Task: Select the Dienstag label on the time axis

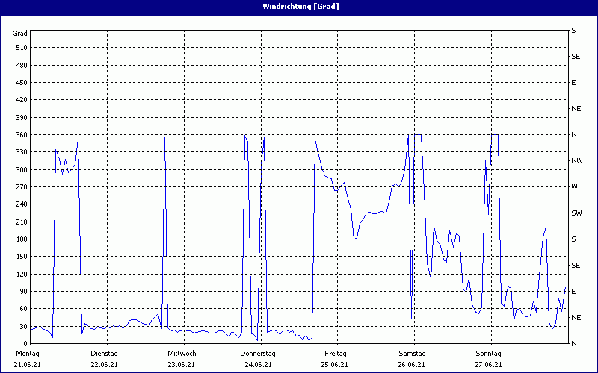Action: [x=104, y=353]
